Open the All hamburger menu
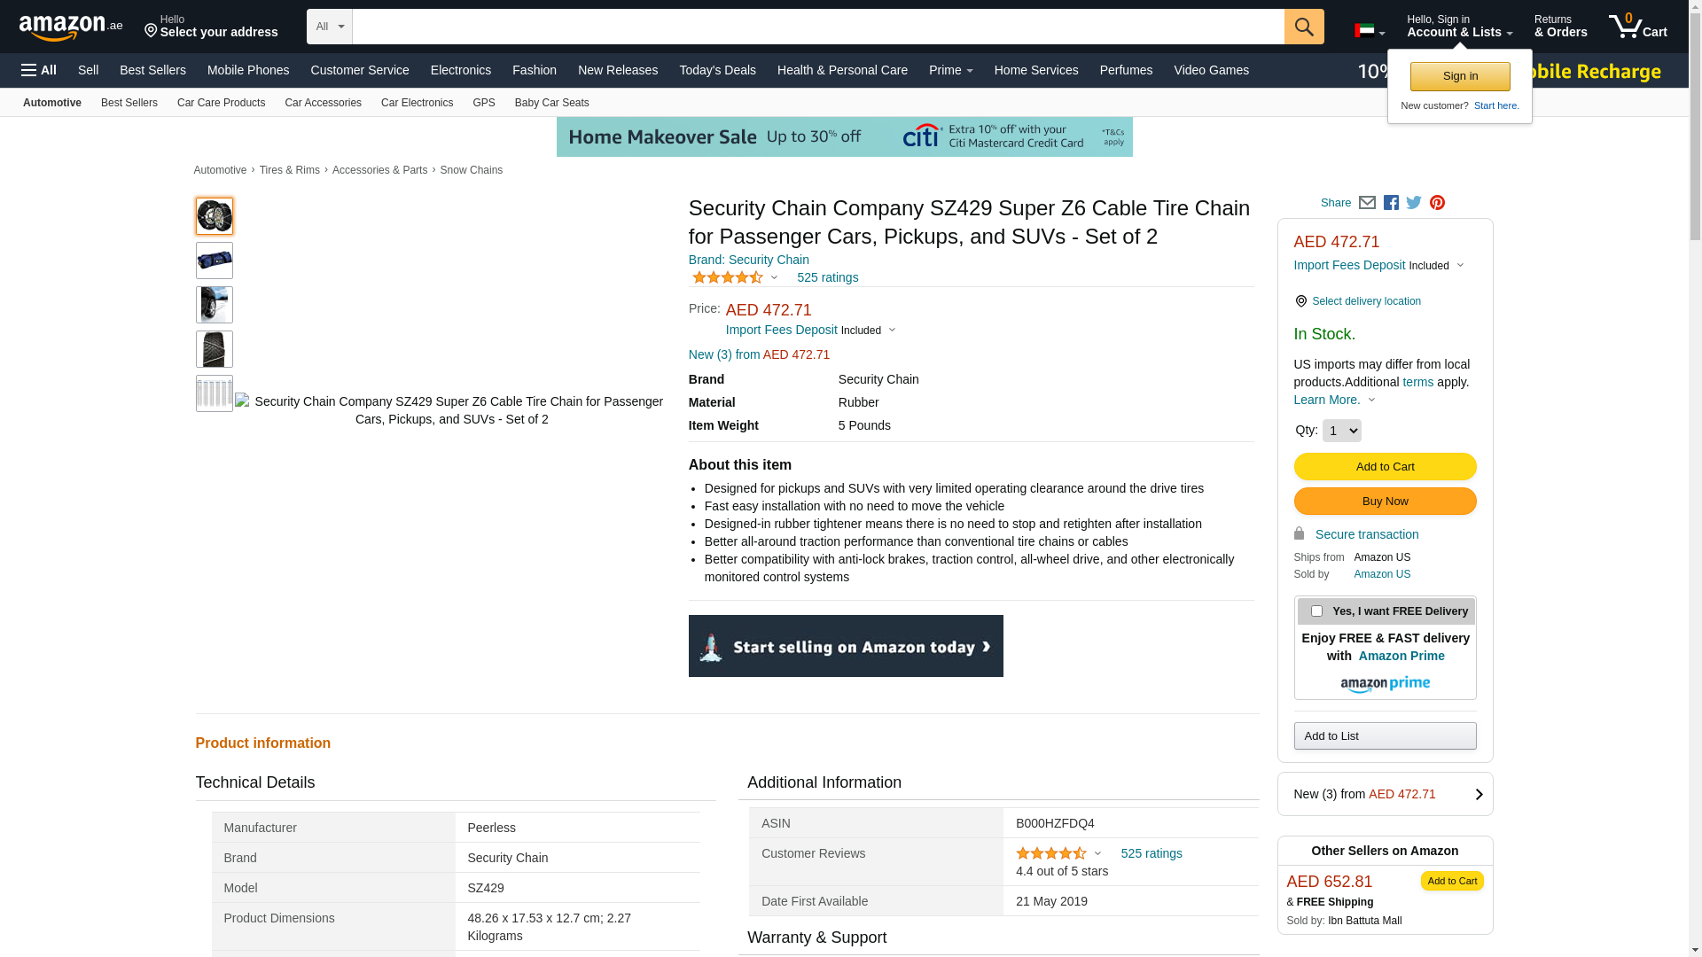Viewport: 1702px width, 957px height. [39, 70]
